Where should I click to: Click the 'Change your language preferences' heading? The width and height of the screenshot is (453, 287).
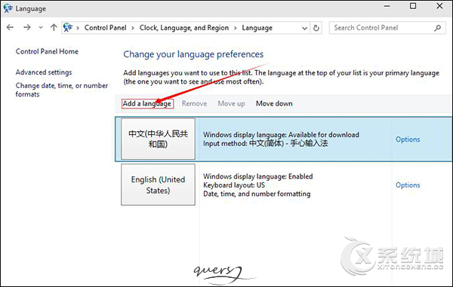pyautogui.click(x=193, y=54)
